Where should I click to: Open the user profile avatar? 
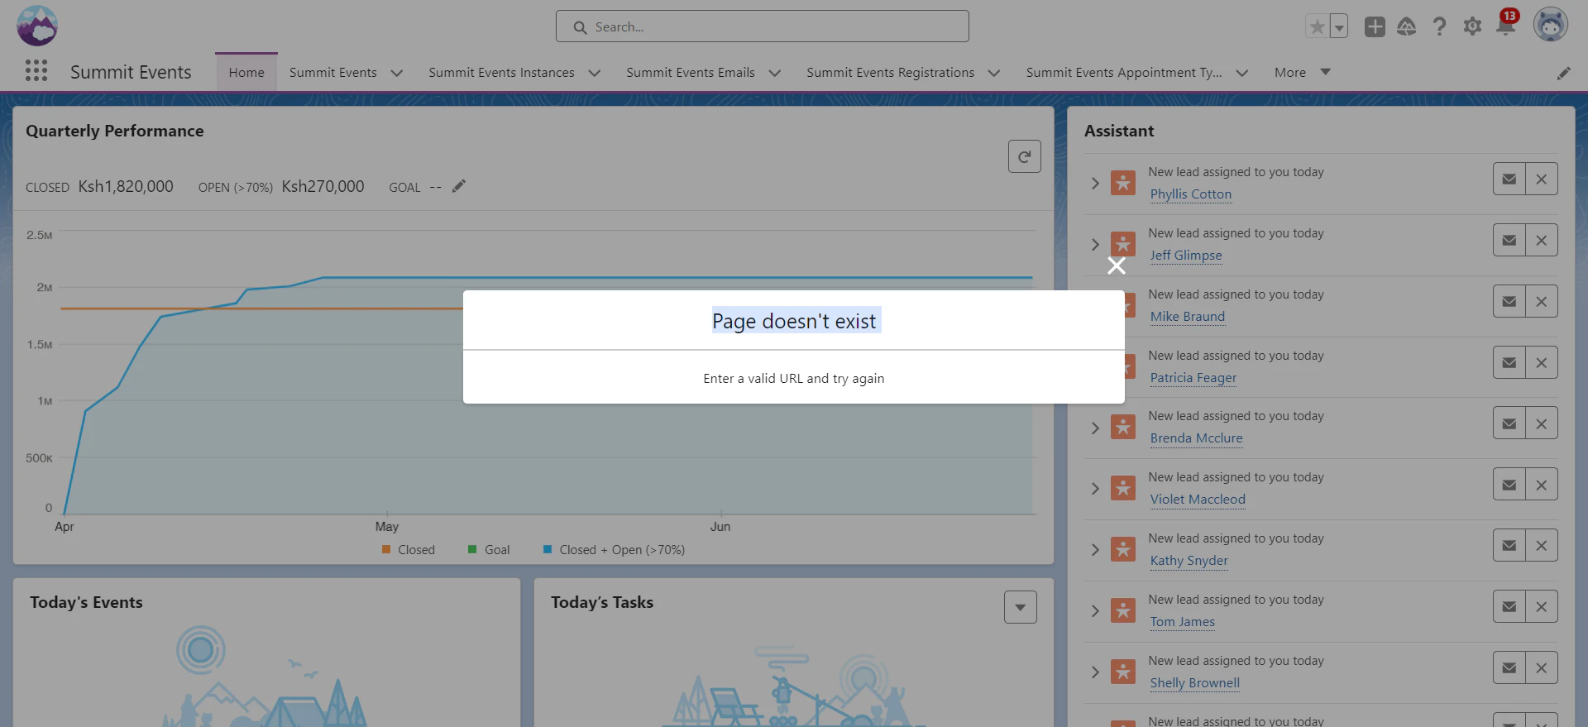pyautogui.click(x=1551, y=25)
